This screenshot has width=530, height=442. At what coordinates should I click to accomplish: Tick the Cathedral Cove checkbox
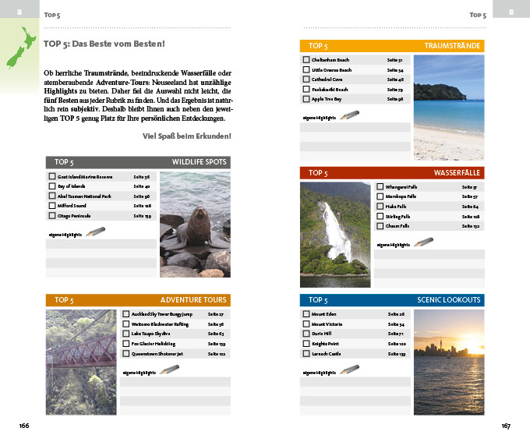306,80
